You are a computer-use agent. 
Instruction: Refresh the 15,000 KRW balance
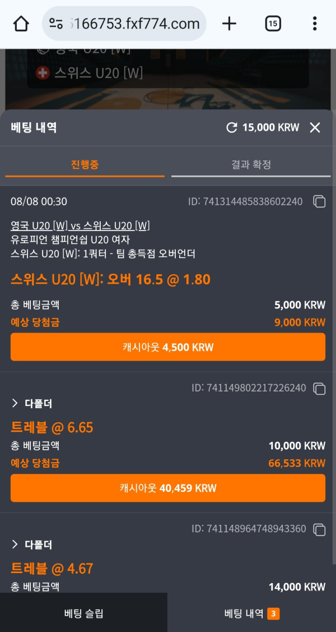(231, 128)
